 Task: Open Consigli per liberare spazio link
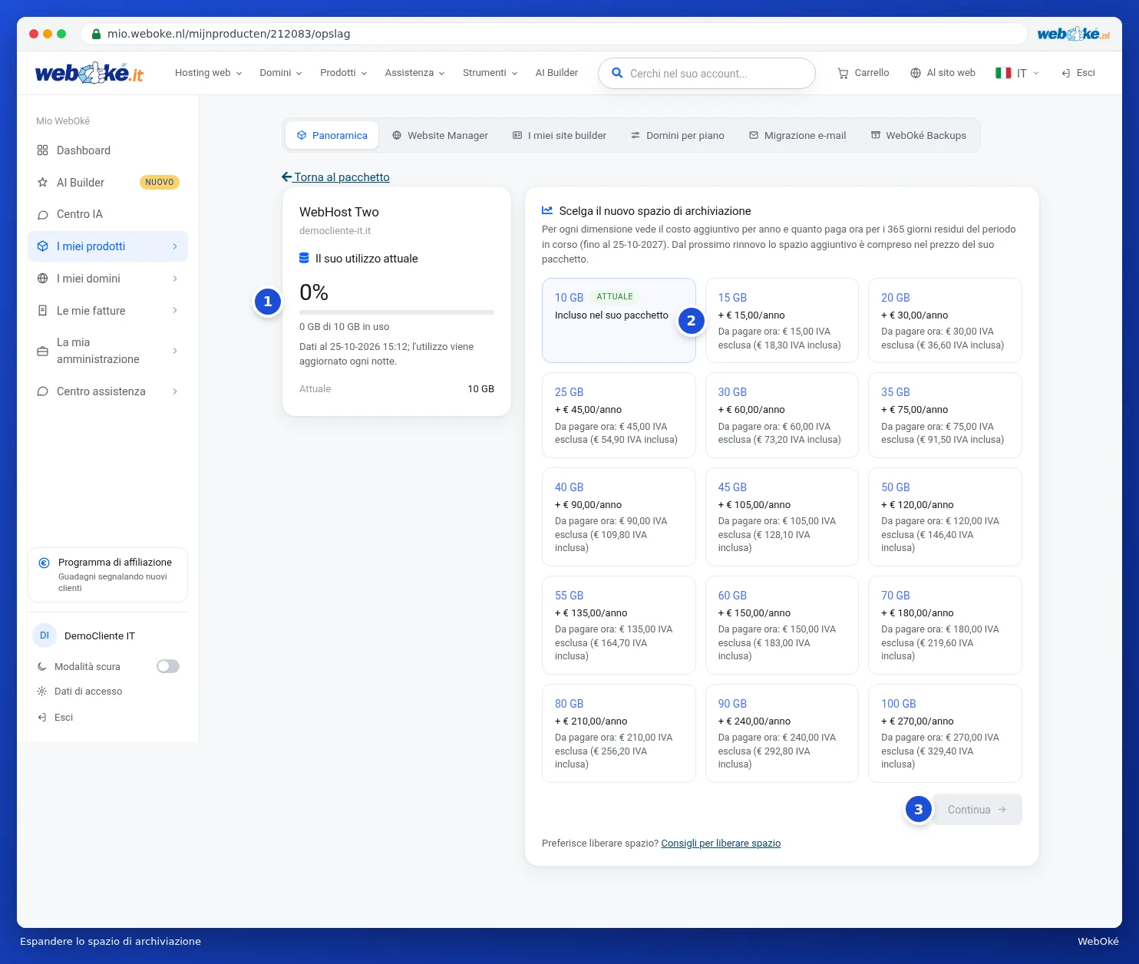tap(721, 843)
